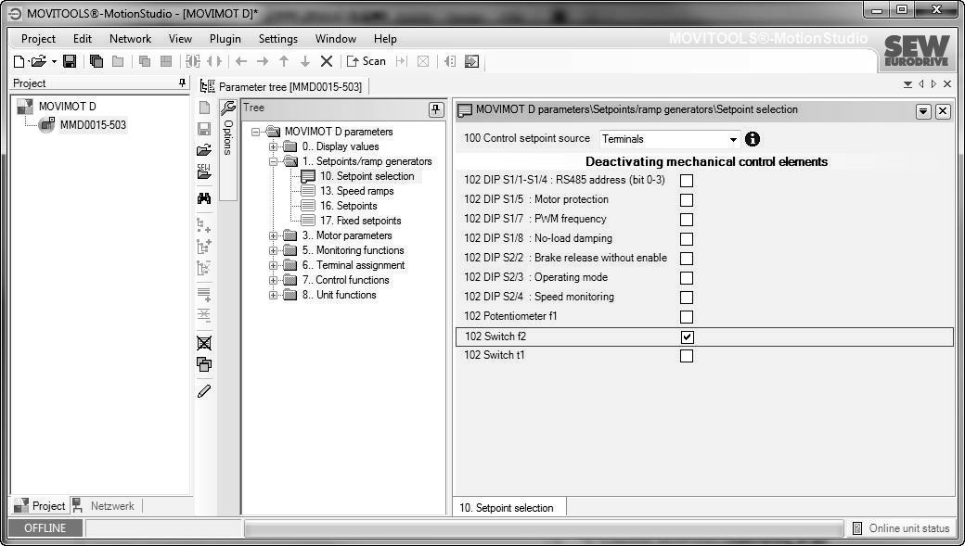Viewport: 965px width, 546px height.
Task: Click the cascade windows toolbar icon
Action: point(96,61)
